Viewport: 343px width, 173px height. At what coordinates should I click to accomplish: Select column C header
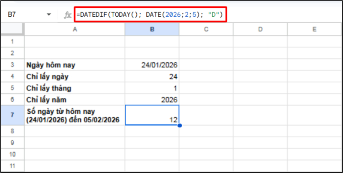(x=206, y=29)
